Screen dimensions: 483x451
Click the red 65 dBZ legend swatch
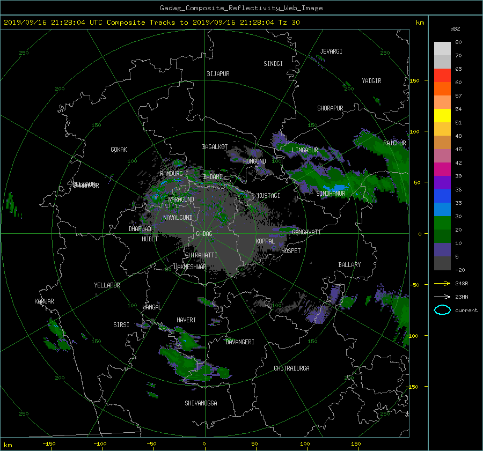[x=442, y=76]
